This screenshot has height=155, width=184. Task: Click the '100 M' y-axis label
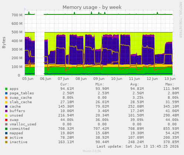(17, 67)
